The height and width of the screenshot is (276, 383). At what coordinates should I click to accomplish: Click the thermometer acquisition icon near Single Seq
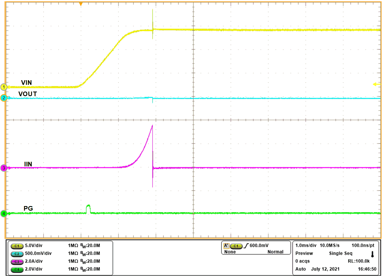[372, 254]
